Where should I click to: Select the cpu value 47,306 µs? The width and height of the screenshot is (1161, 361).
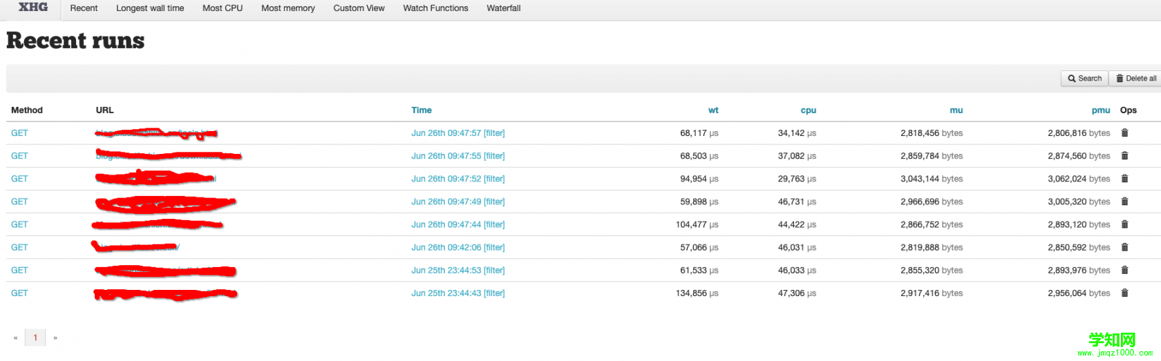point(797,293)
